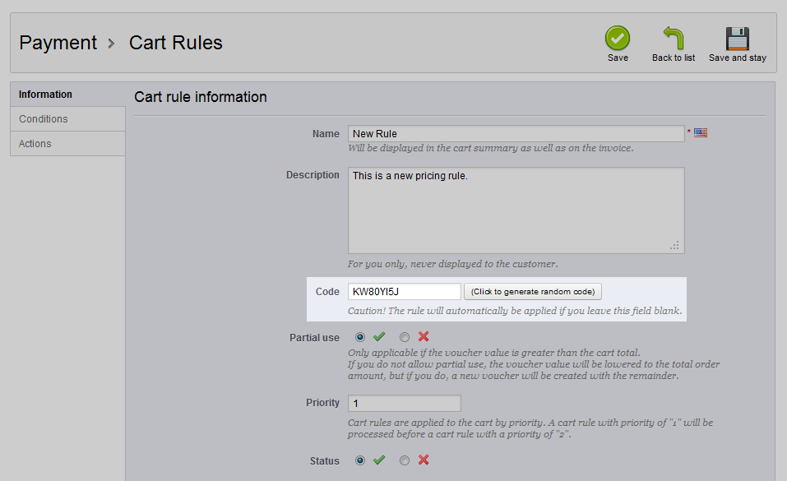Screen dimensions: 787x481
Task: Click into the Description text area
Action: [x=516, y=210]
